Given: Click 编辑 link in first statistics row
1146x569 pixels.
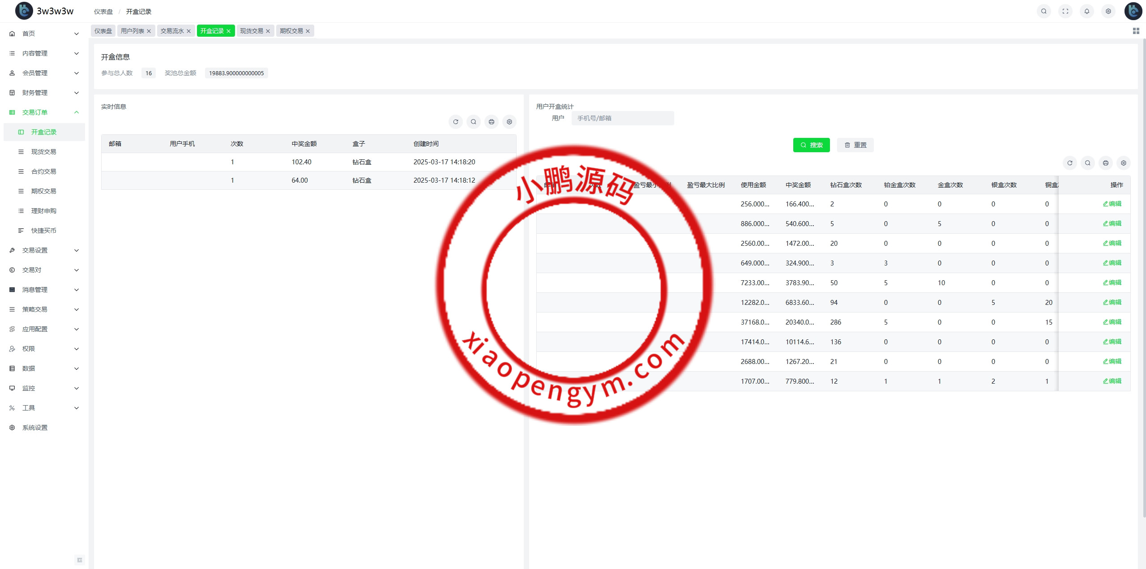Looking at the screenshot, I should 1112,204.
